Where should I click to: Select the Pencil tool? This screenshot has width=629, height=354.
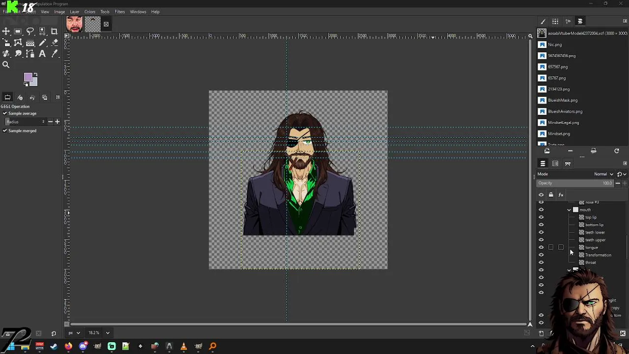pyautogui.click(x=42, y=43)
